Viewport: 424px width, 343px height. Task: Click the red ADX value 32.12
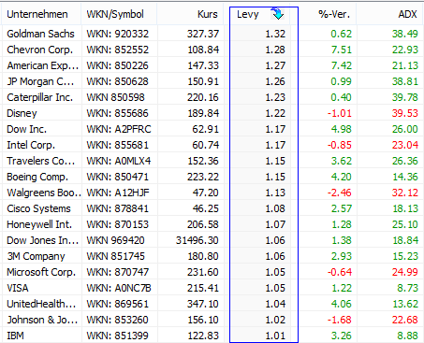pyautogui.click(x=405, y=193)
